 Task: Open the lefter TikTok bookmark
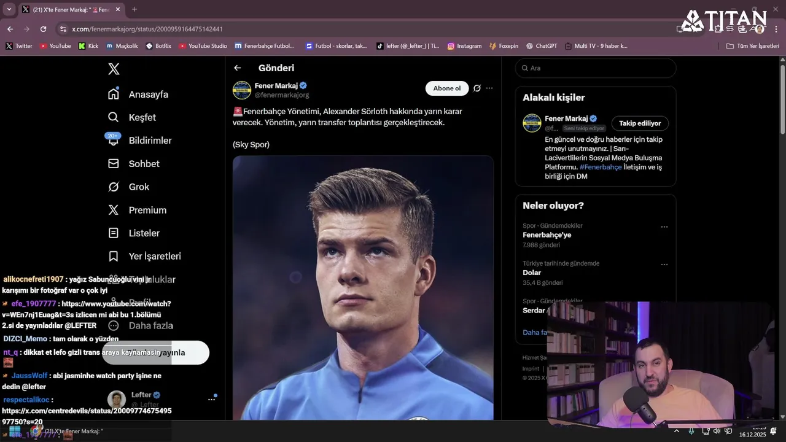(x=408, y=46)
